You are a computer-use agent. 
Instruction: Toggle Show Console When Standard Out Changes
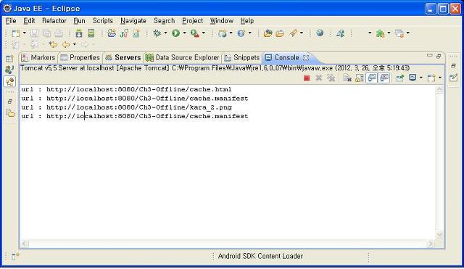372,78
